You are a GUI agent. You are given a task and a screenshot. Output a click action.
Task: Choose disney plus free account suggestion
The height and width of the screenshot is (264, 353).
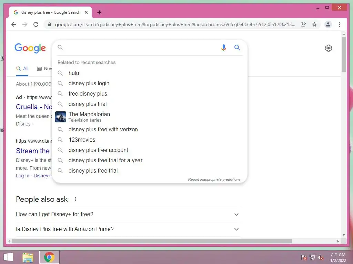pos(150,150)
